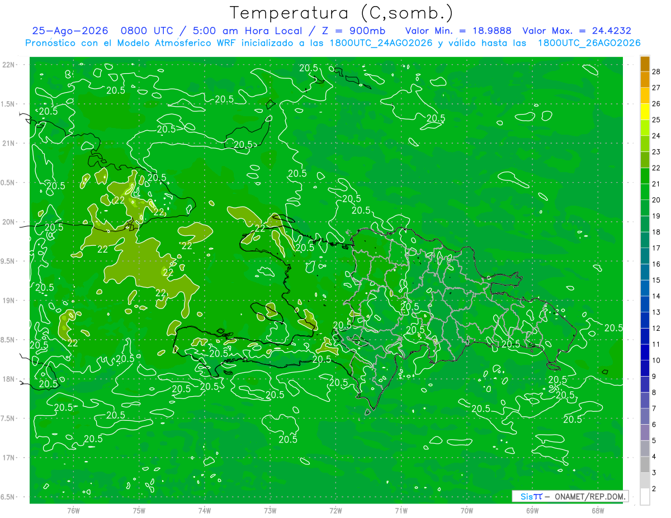Select the 'Valor Max. = 24.4232' value
The image size is (671, 518).
point(577,31)
